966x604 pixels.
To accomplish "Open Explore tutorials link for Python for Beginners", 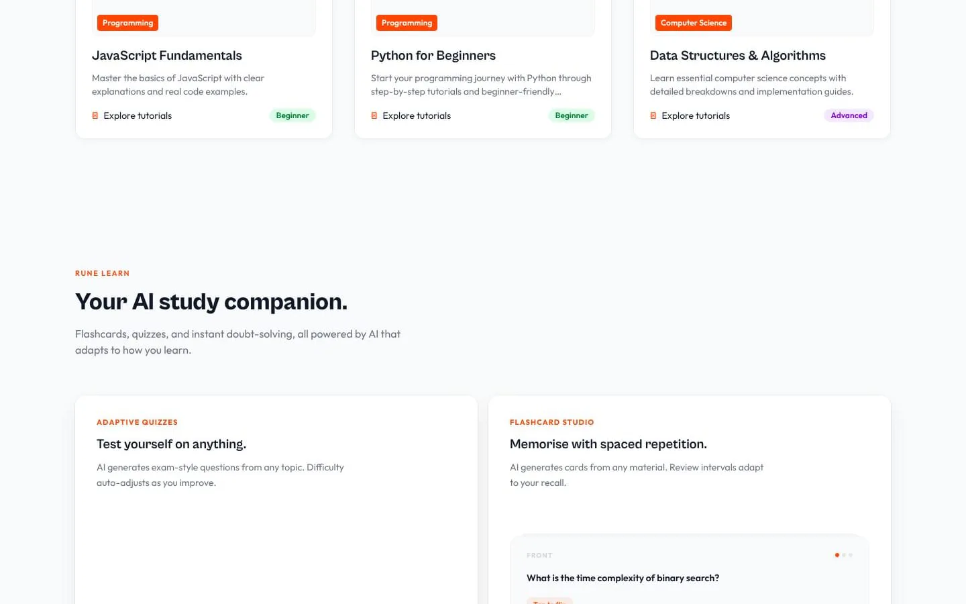I will pyautogui.click(x=417, y=115).
